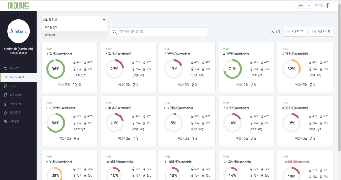Click the 48°C temperature icon on silo 1

pyautogui.click(x=85, y=62)
